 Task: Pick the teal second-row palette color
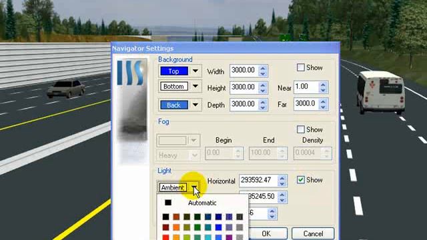[207, 227]
